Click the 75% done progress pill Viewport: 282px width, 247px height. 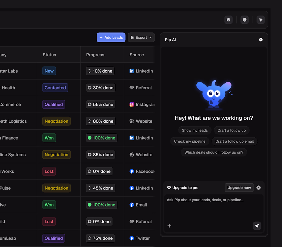click(x=100, y=238)
